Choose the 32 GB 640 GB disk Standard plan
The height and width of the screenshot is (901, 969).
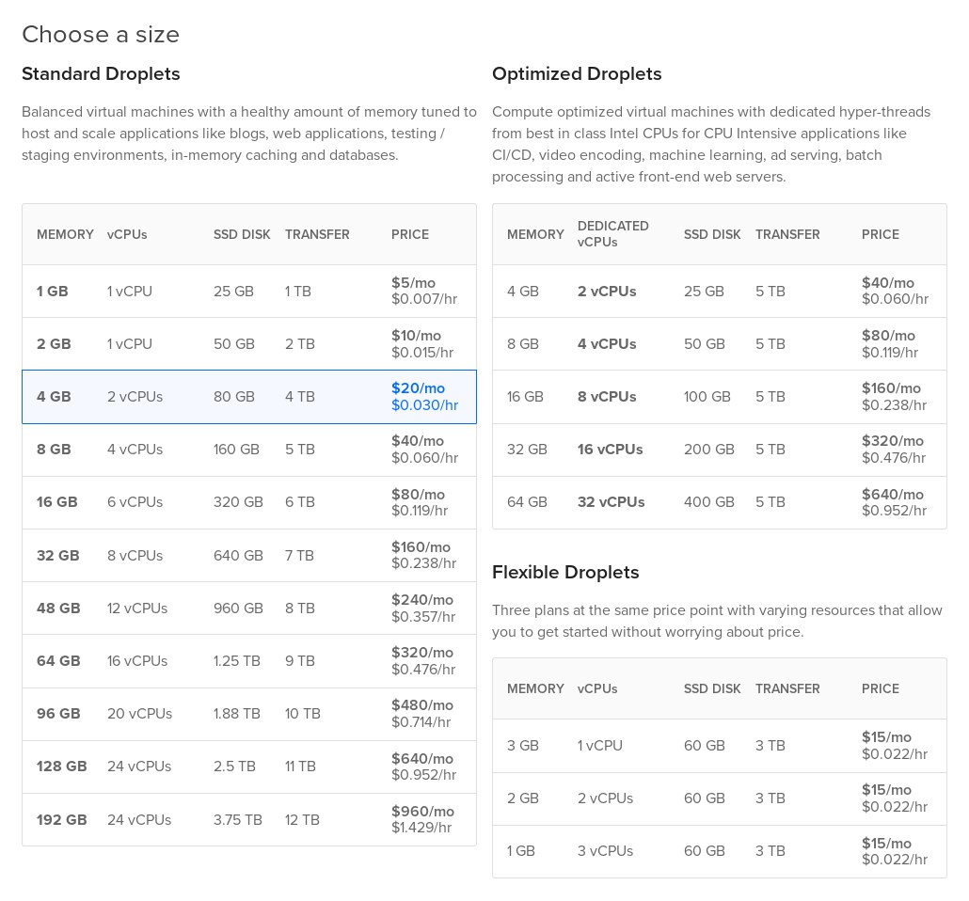pyautogui.click(x=249, y=555)
